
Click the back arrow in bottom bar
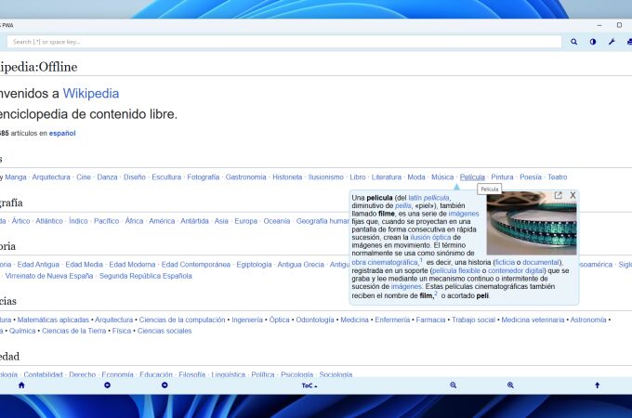click(x=107, y=385)
